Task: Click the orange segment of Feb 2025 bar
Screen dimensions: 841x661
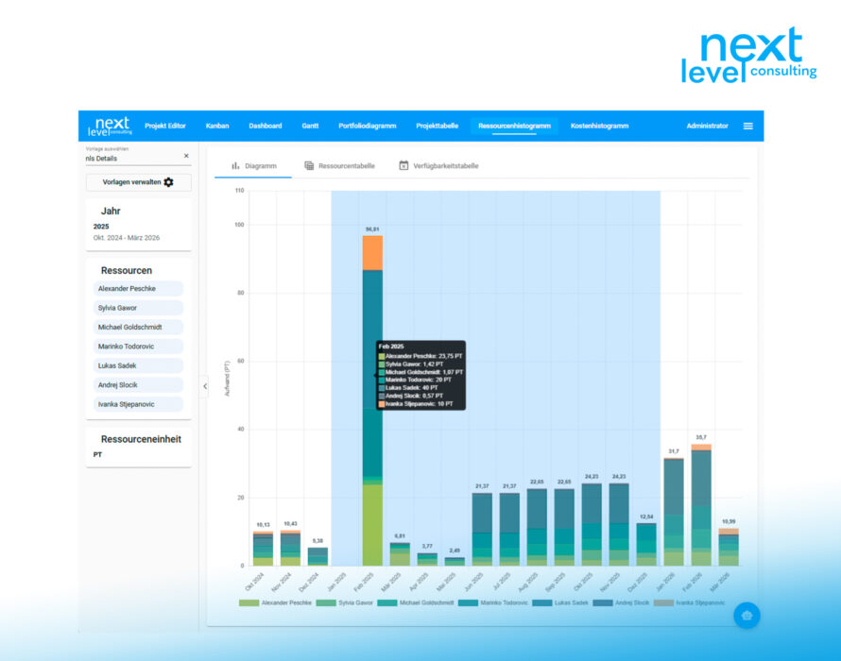Action: click(x=372, y=253)
